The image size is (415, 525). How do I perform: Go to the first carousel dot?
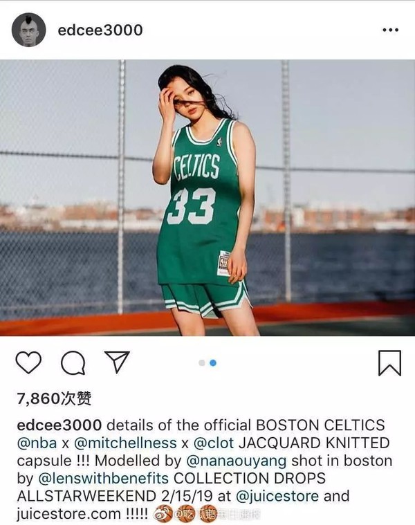point(201,363)
